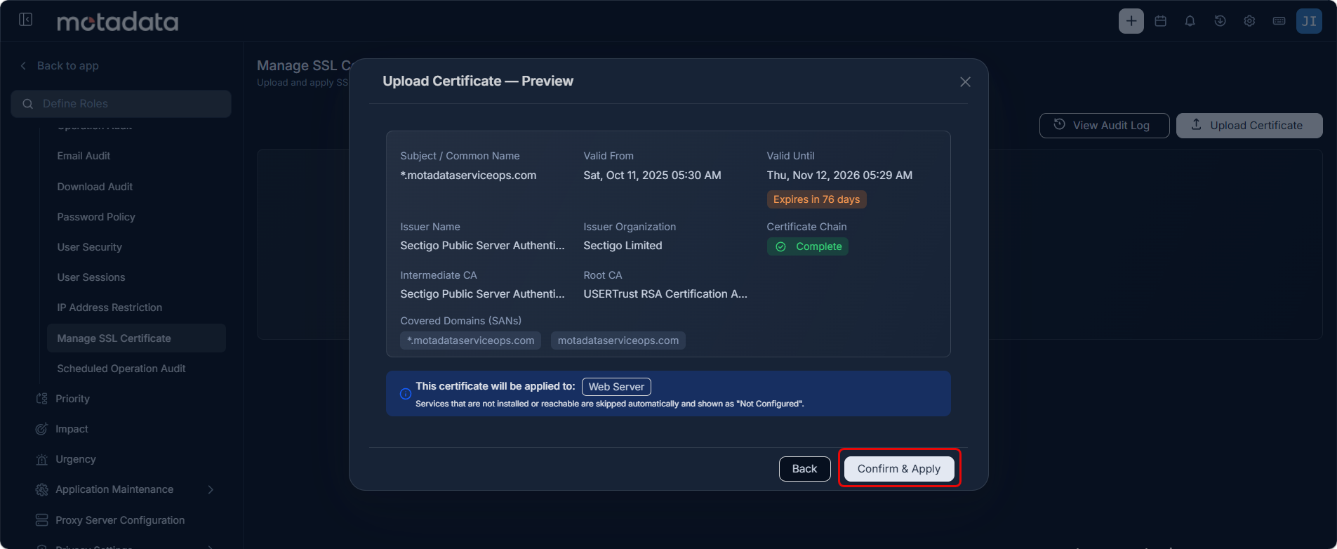Click the plus quick-create icon
This screenshot has width=1337, height=549.
pos(1131,21)
